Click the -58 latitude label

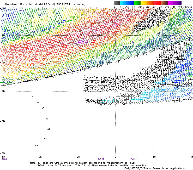click(3, 121)
